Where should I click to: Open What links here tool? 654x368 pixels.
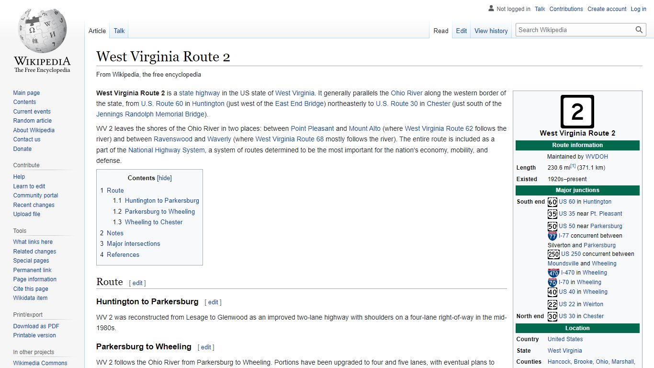point(33,242)
